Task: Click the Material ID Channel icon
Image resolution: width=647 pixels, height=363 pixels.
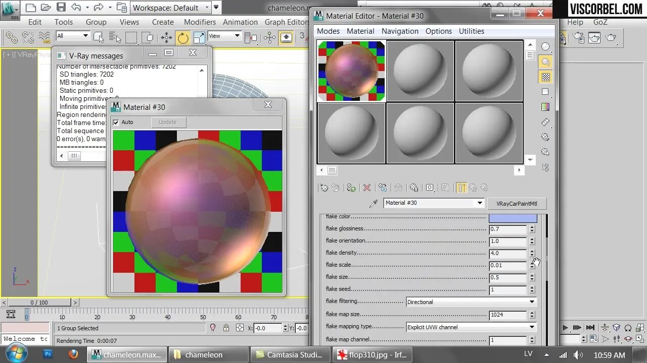Action: click(x=430, y=188)
